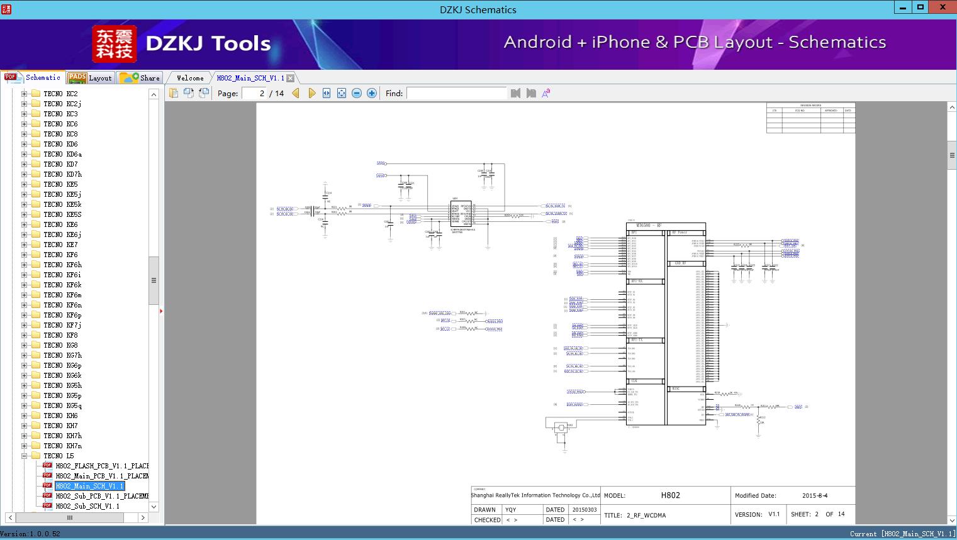Click the find previous icon
Image resolution: width=957 pixels, height=540 pixels.
516,93
